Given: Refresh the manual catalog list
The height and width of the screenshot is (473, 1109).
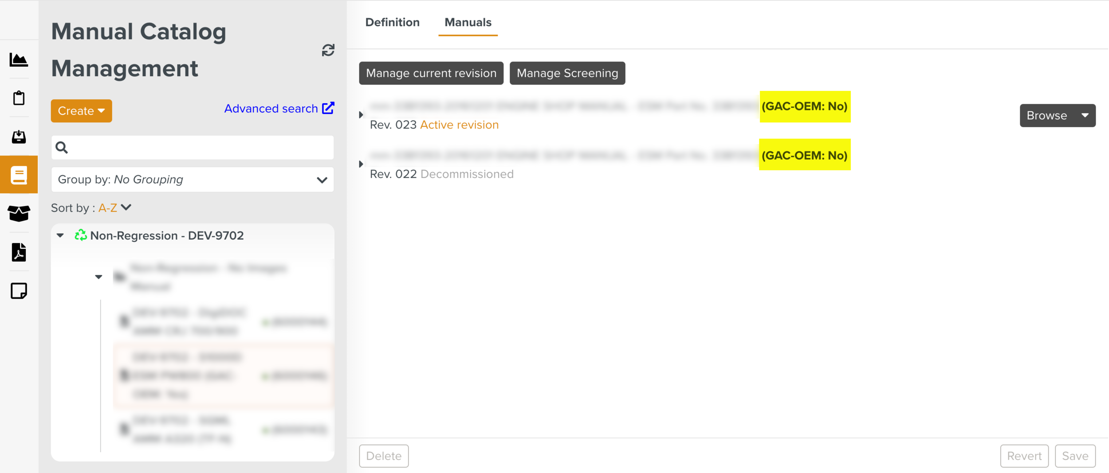Looking at the screenshot, I should [328, 50].
